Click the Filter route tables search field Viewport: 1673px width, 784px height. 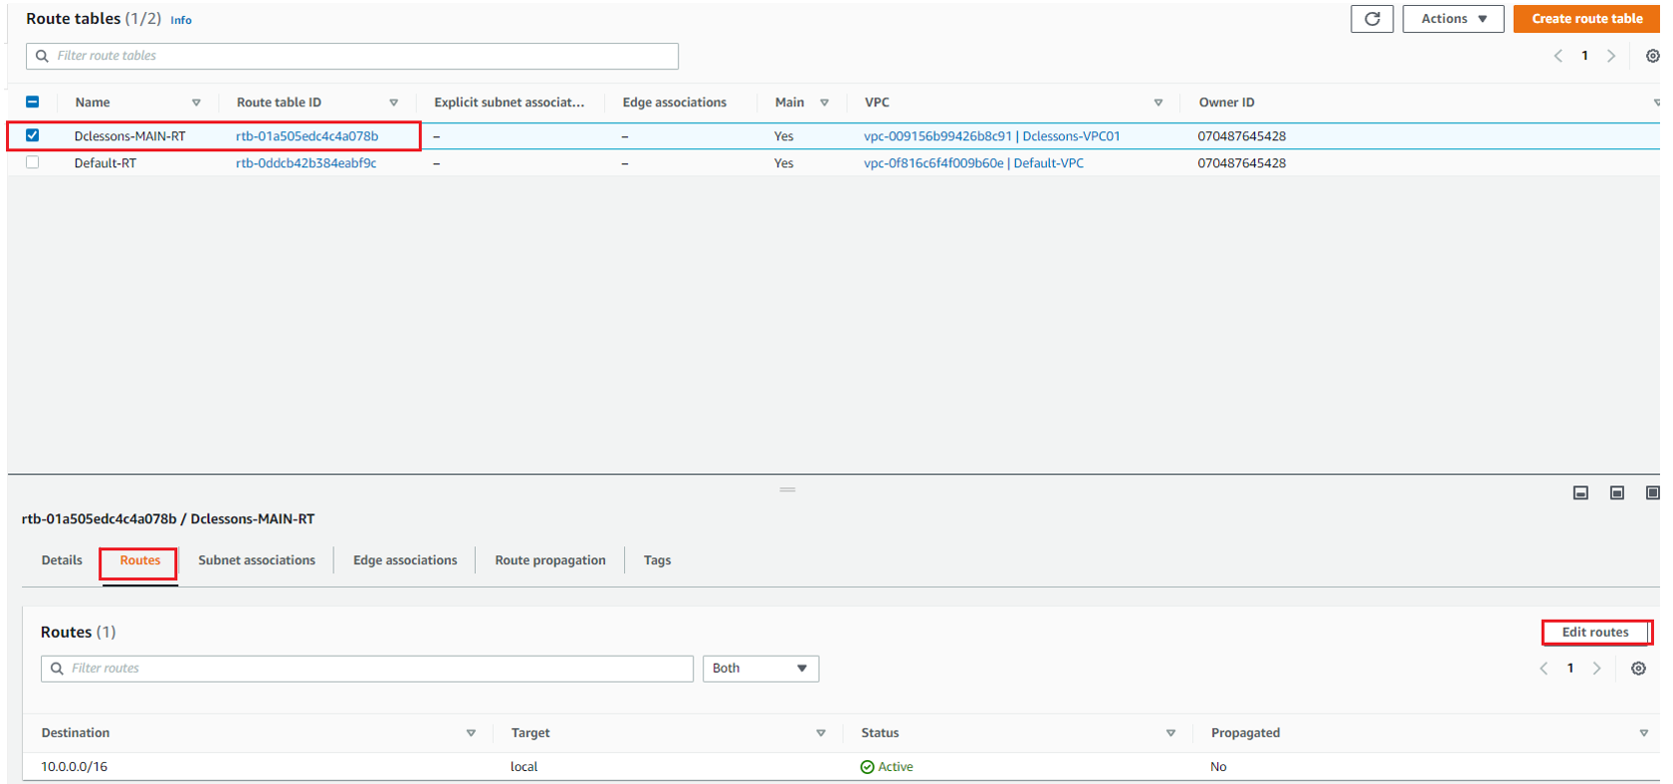[352, 56]
